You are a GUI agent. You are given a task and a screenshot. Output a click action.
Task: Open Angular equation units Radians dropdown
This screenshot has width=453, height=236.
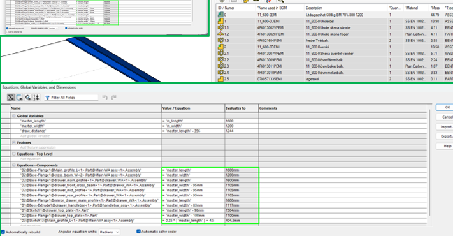[109, 232]
